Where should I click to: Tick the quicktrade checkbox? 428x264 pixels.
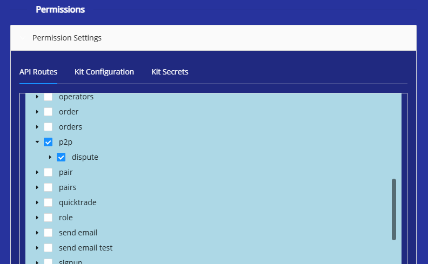point(48,202)
